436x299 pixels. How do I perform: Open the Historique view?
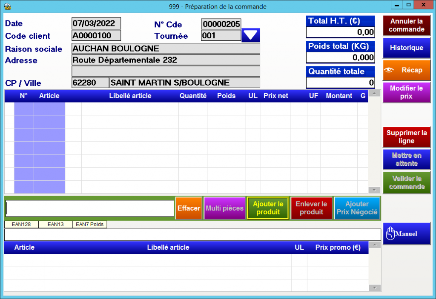coord(406,48)
